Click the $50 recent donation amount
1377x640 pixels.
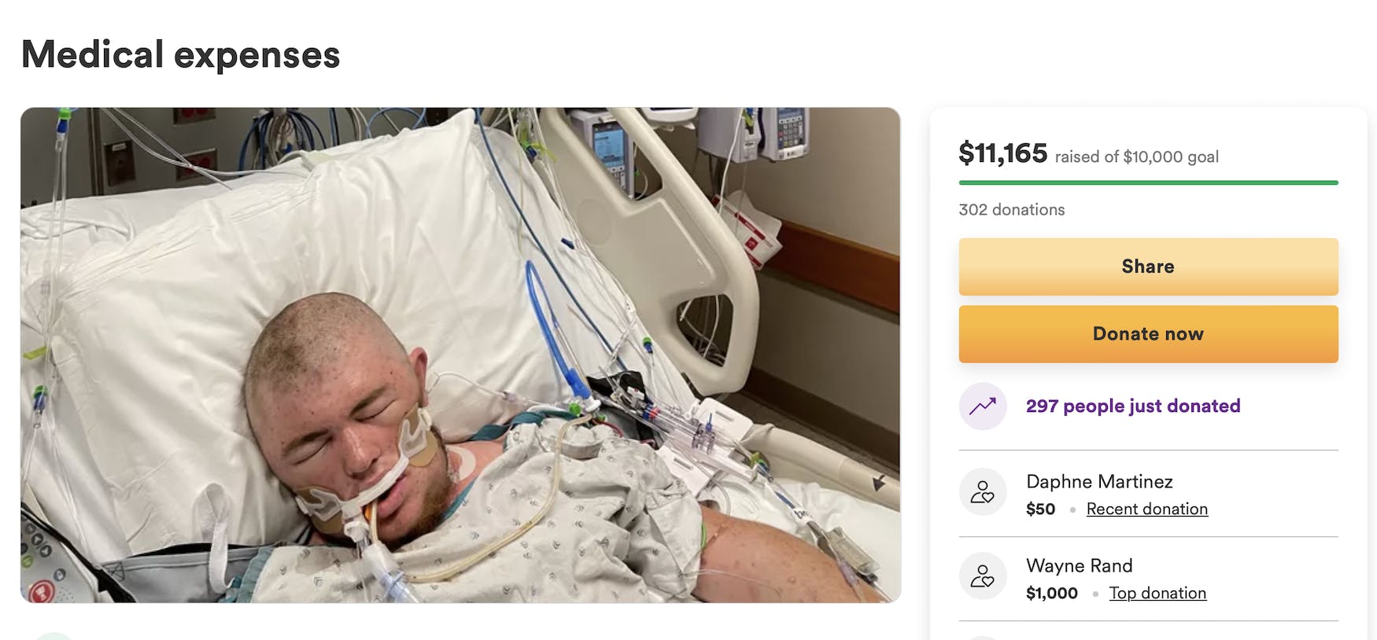click(1040, 509)
